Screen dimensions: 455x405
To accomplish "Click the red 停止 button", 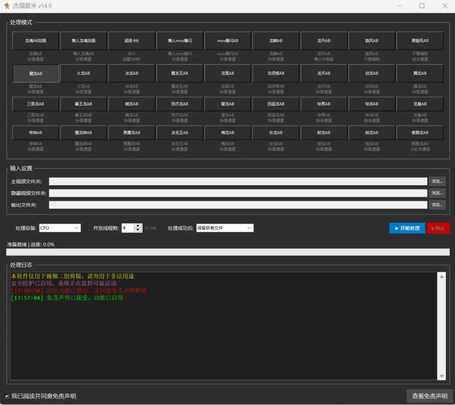I will pos(438,228).
